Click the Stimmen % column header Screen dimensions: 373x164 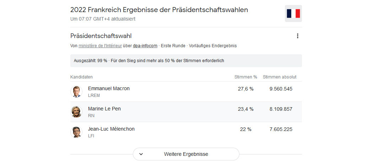(x=246, y=77)
